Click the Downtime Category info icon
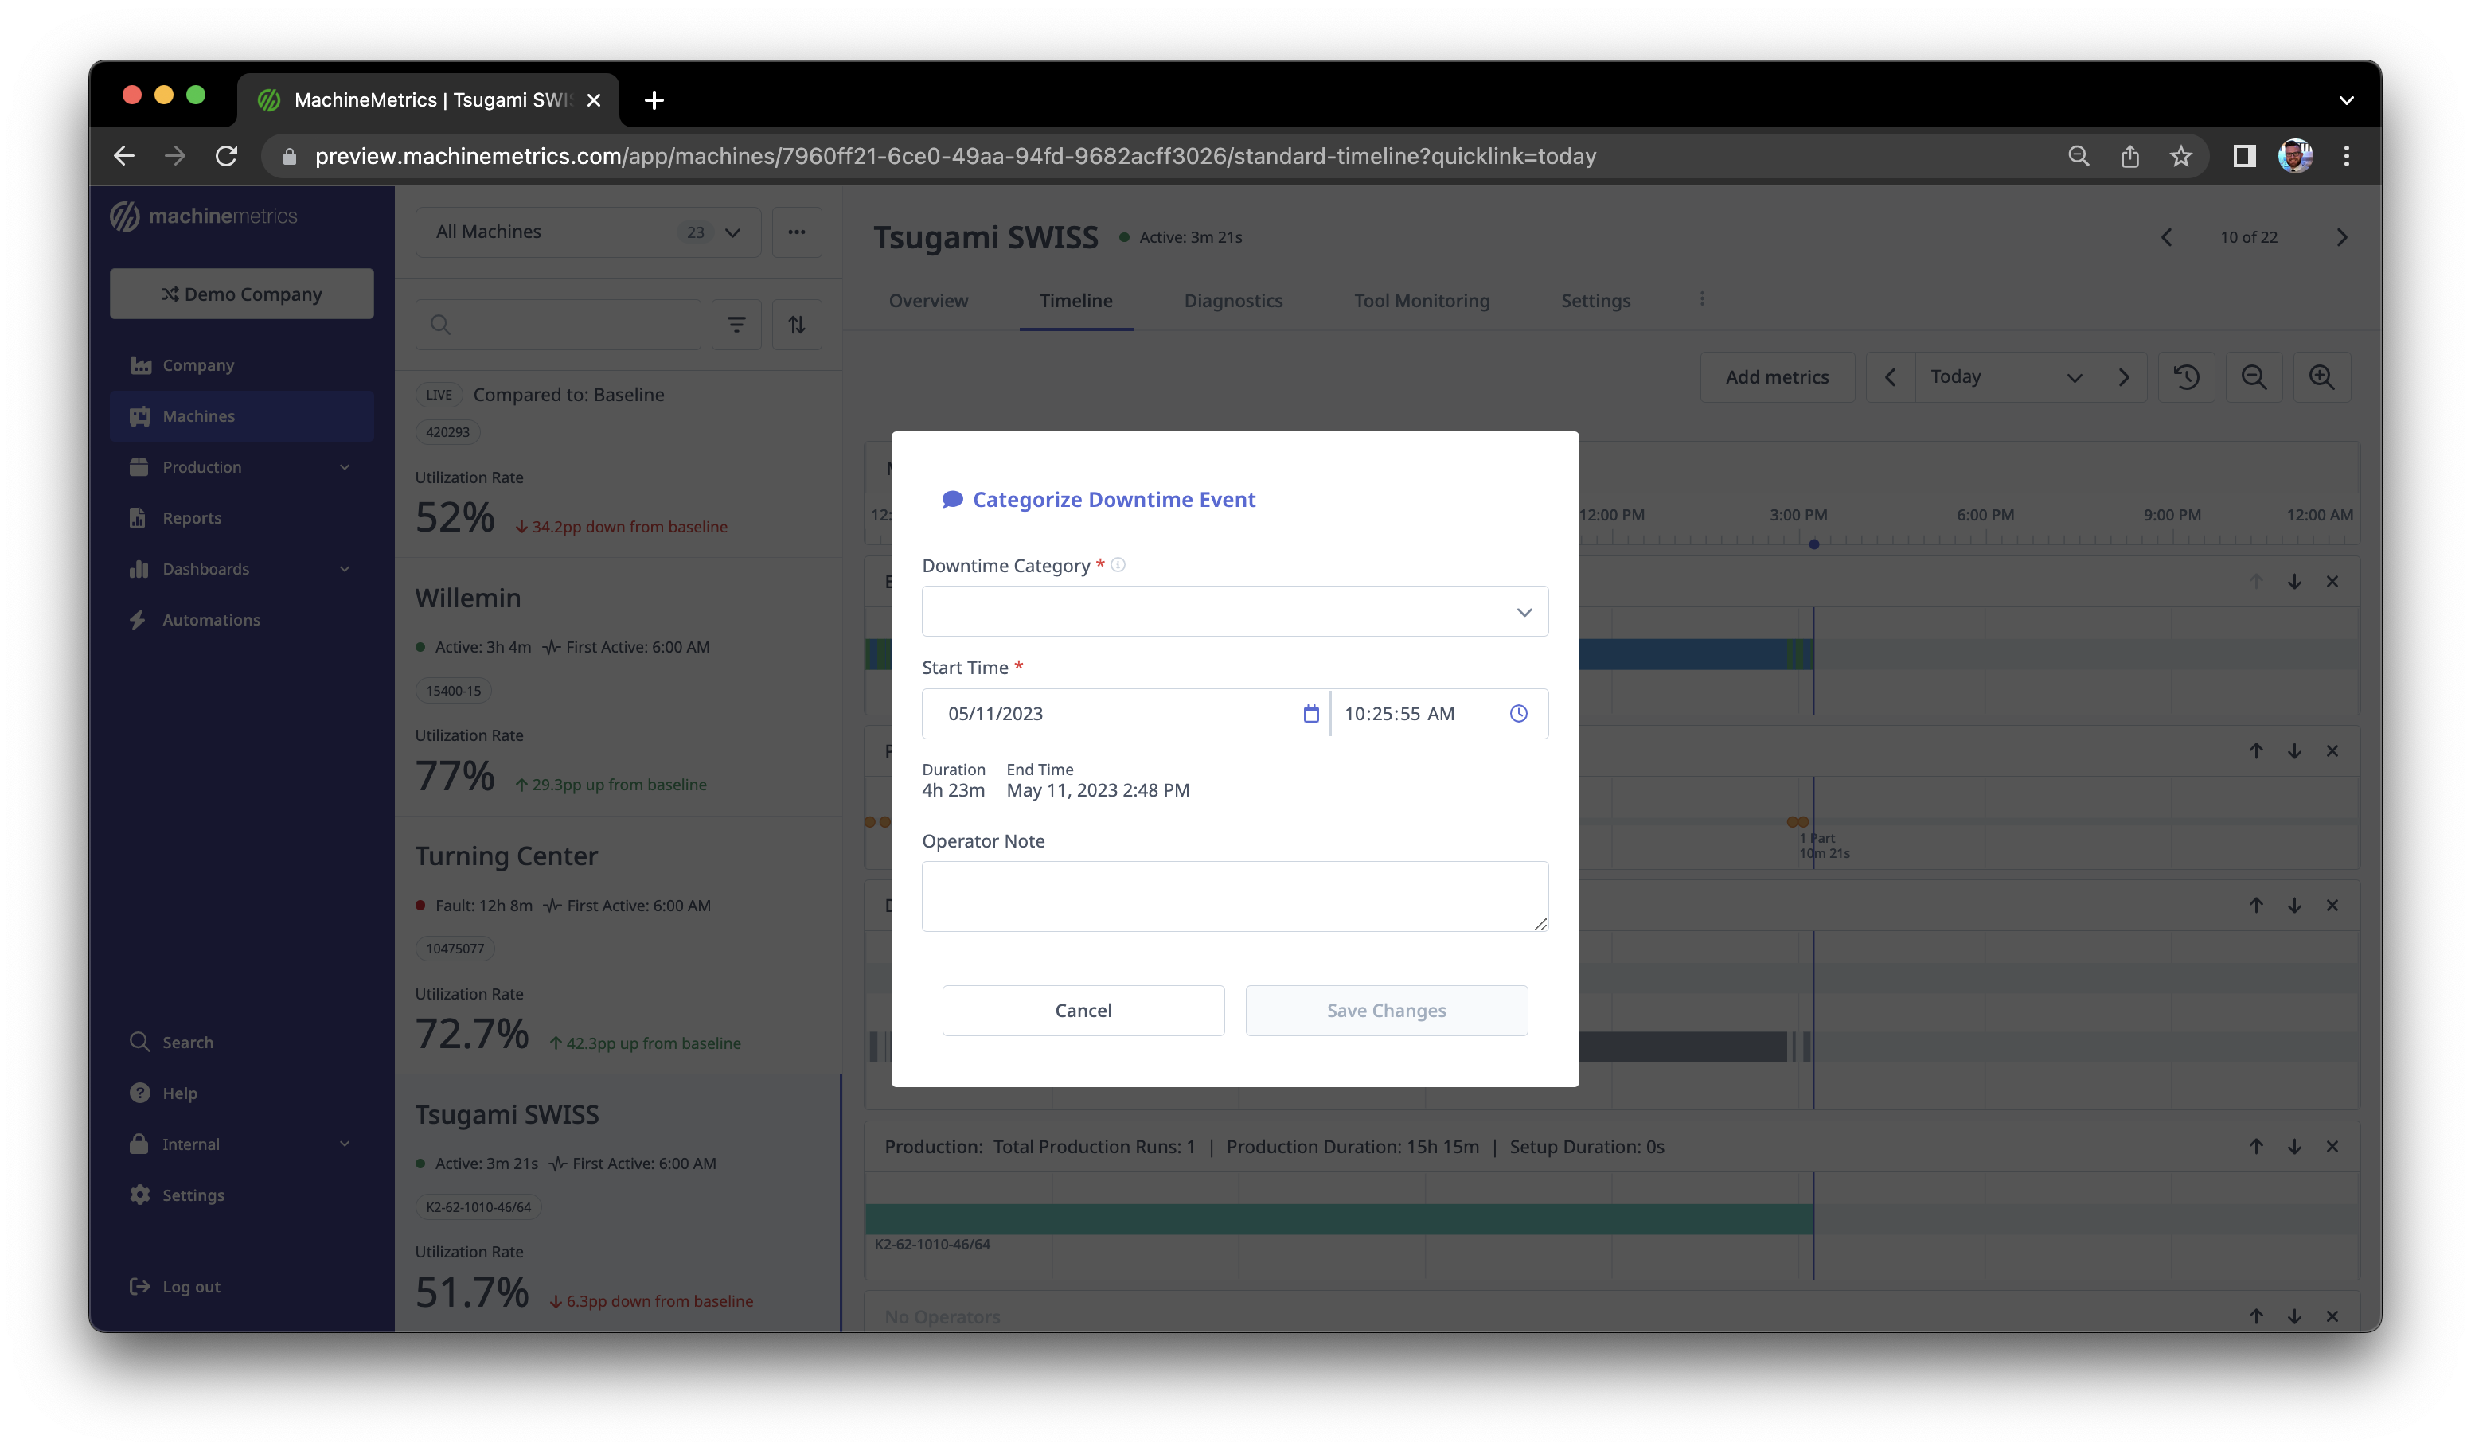Viewport: 2471px width, 1450px height. click(1118, 565)
